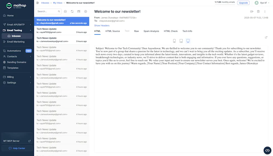This screenshot has width=273, height=156.
Task: Expand the Contacts submenu
Action: point(30,57)
